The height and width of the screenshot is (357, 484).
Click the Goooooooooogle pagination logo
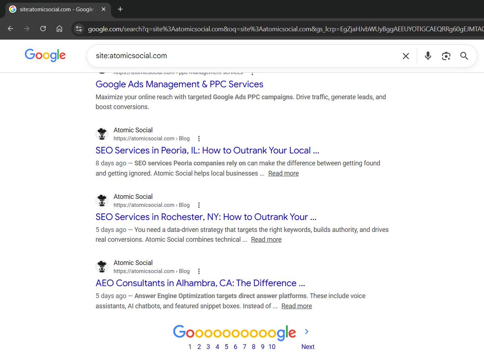click(234, 332)
